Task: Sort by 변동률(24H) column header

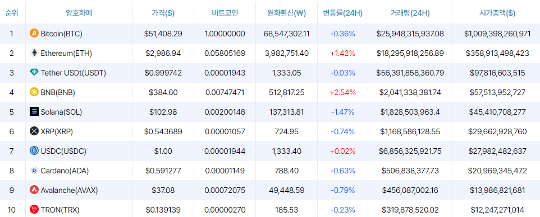Action: 342,13
